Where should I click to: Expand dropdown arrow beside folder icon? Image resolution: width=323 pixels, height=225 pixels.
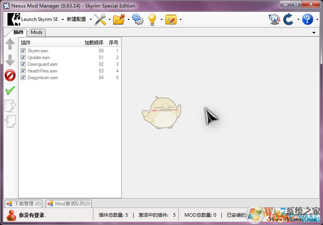128,20
